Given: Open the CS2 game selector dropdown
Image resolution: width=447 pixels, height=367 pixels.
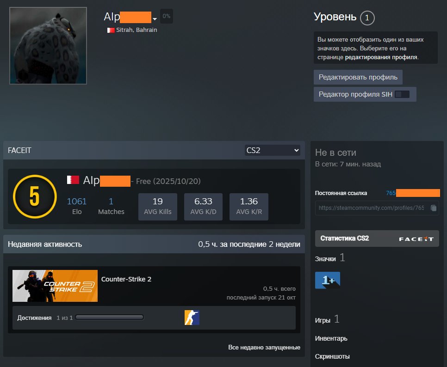Looking at the screenshot, I should tap(272, 150).
